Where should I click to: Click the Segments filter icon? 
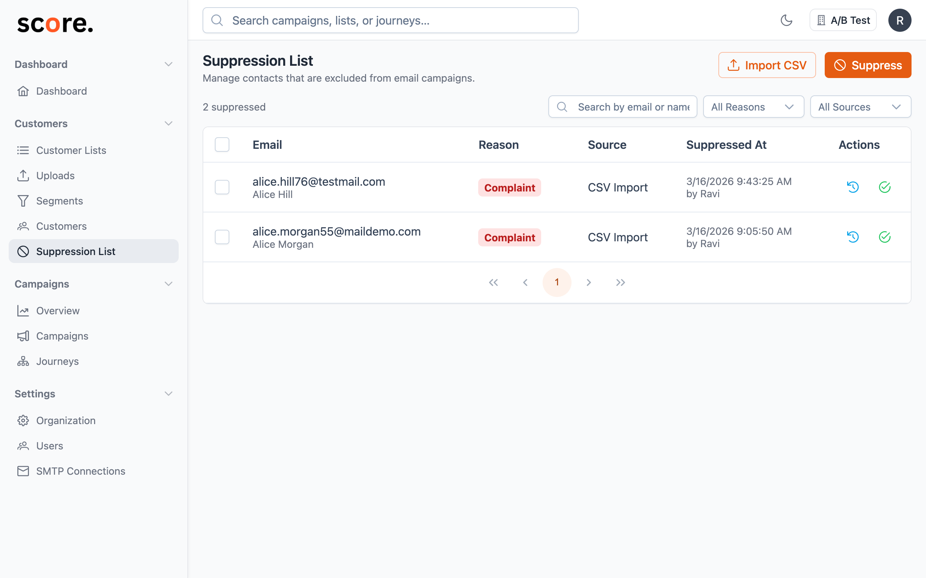[x=24, y=201]
